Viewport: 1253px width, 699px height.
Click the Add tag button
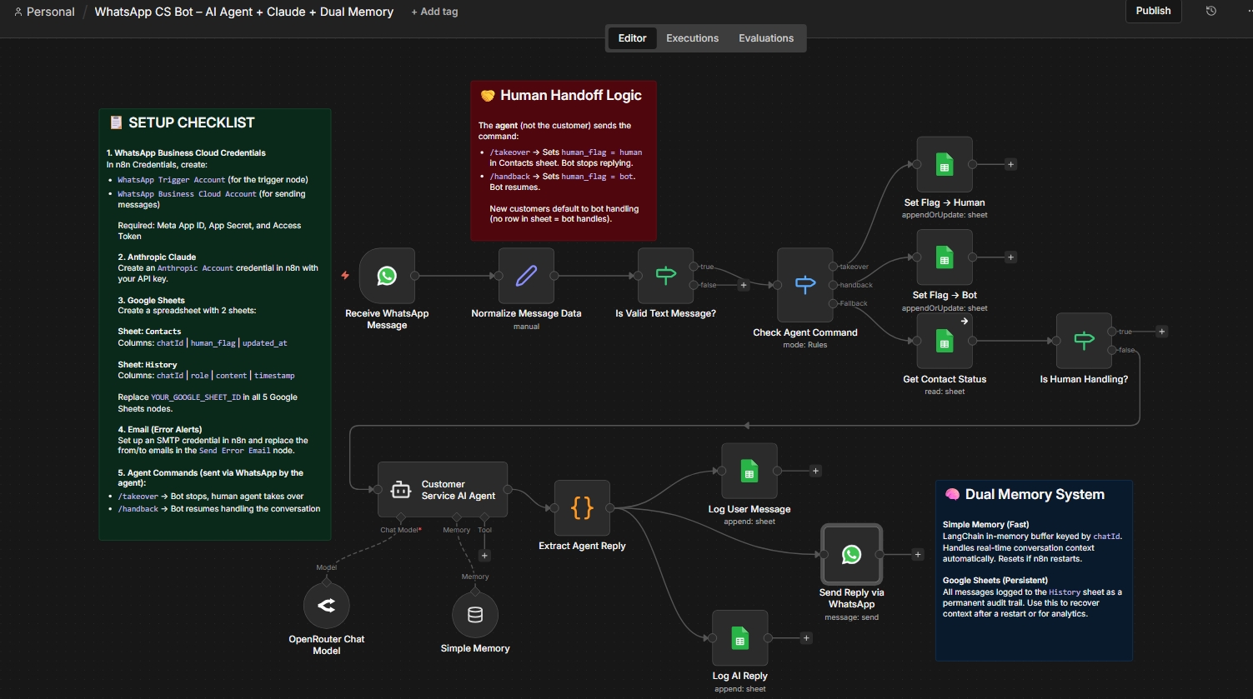point(434,12)
